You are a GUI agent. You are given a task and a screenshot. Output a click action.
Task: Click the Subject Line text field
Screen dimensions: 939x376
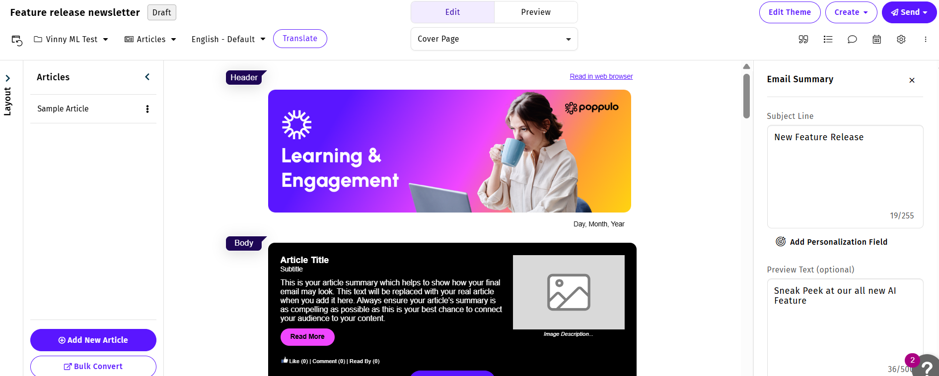(845, 176)
